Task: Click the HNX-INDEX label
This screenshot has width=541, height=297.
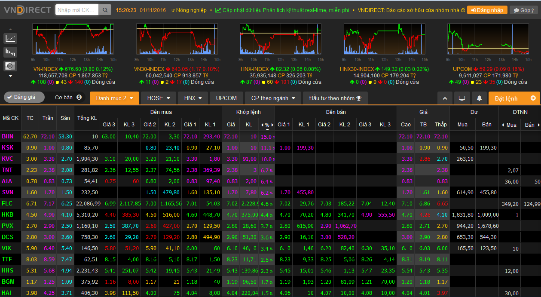Action: [254, 69]
